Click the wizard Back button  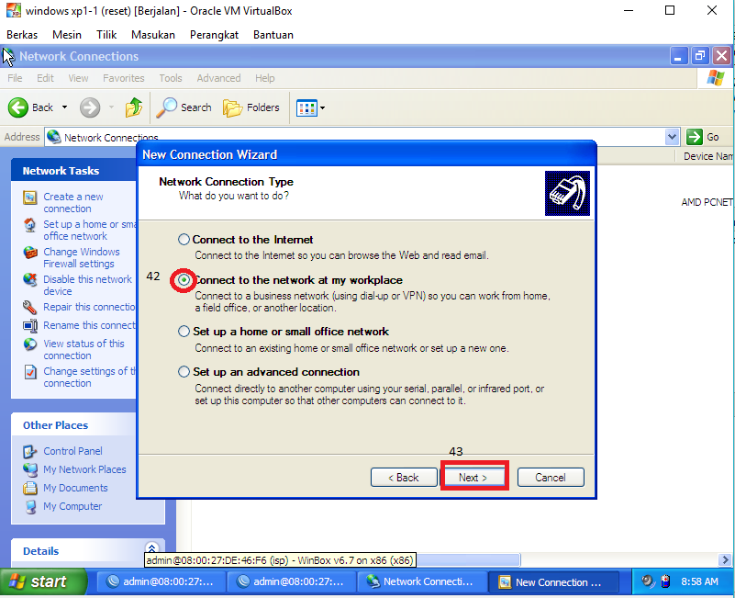point(404,478)
